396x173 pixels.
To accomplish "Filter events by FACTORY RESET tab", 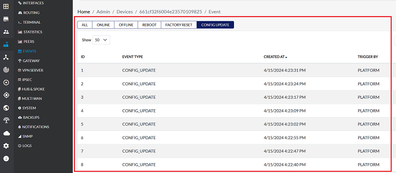I will 179,25.
